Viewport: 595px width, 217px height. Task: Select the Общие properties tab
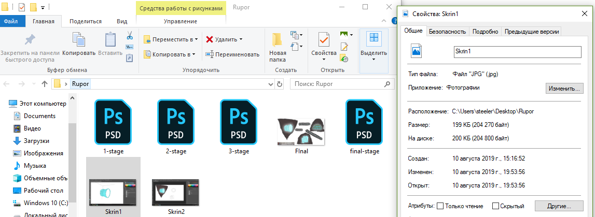[413, 31]
